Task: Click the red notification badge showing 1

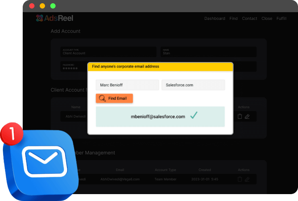Action: pyautogui.click(x=12, y=134)
